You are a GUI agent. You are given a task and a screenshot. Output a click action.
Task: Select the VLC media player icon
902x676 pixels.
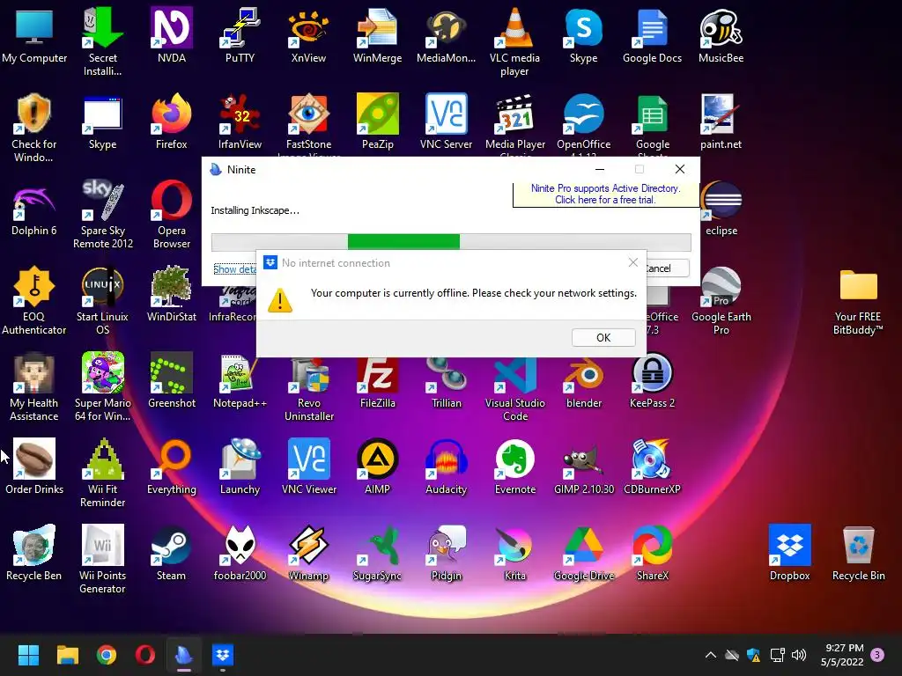514,42
